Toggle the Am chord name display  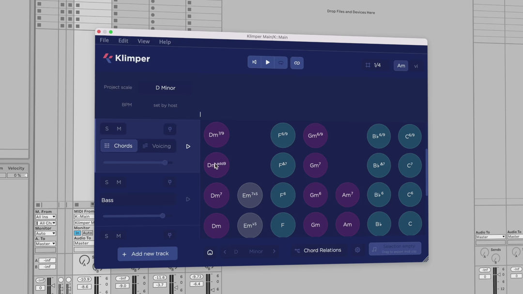[x=401, y=65]
